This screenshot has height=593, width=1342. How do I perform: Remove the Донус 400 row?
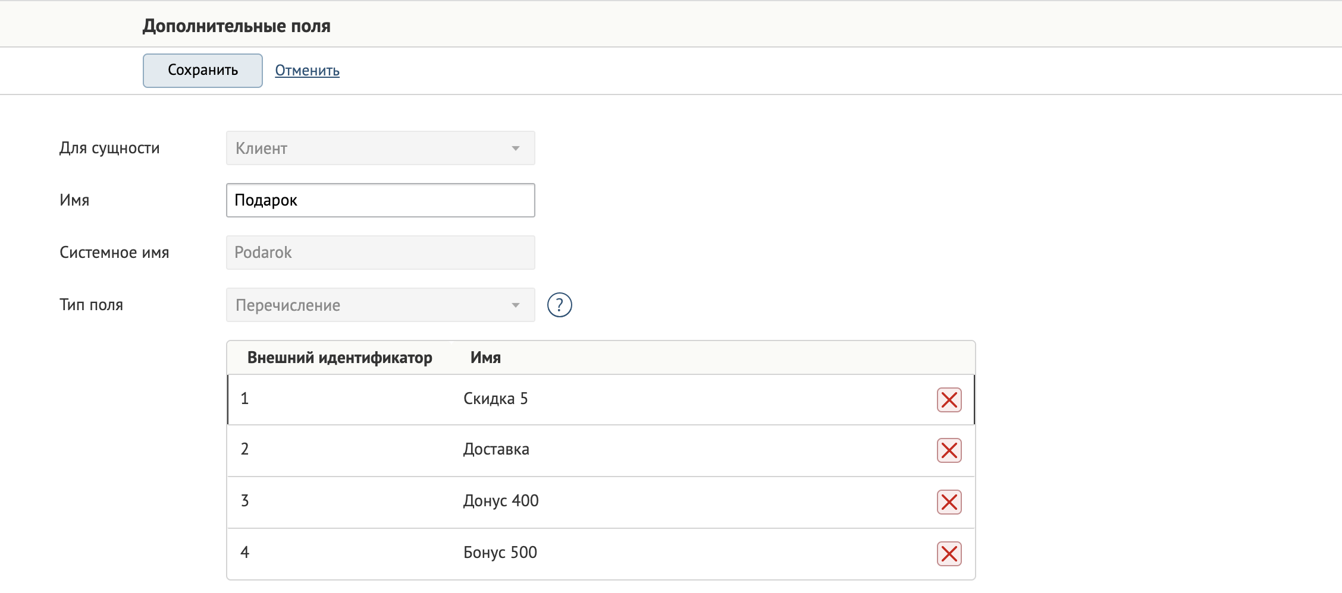[949, 502]
